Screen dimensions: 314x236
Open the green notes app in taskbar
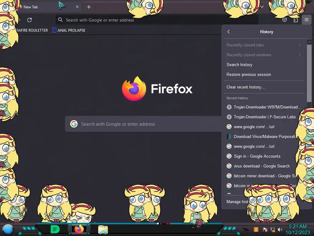tap(55, 229)
